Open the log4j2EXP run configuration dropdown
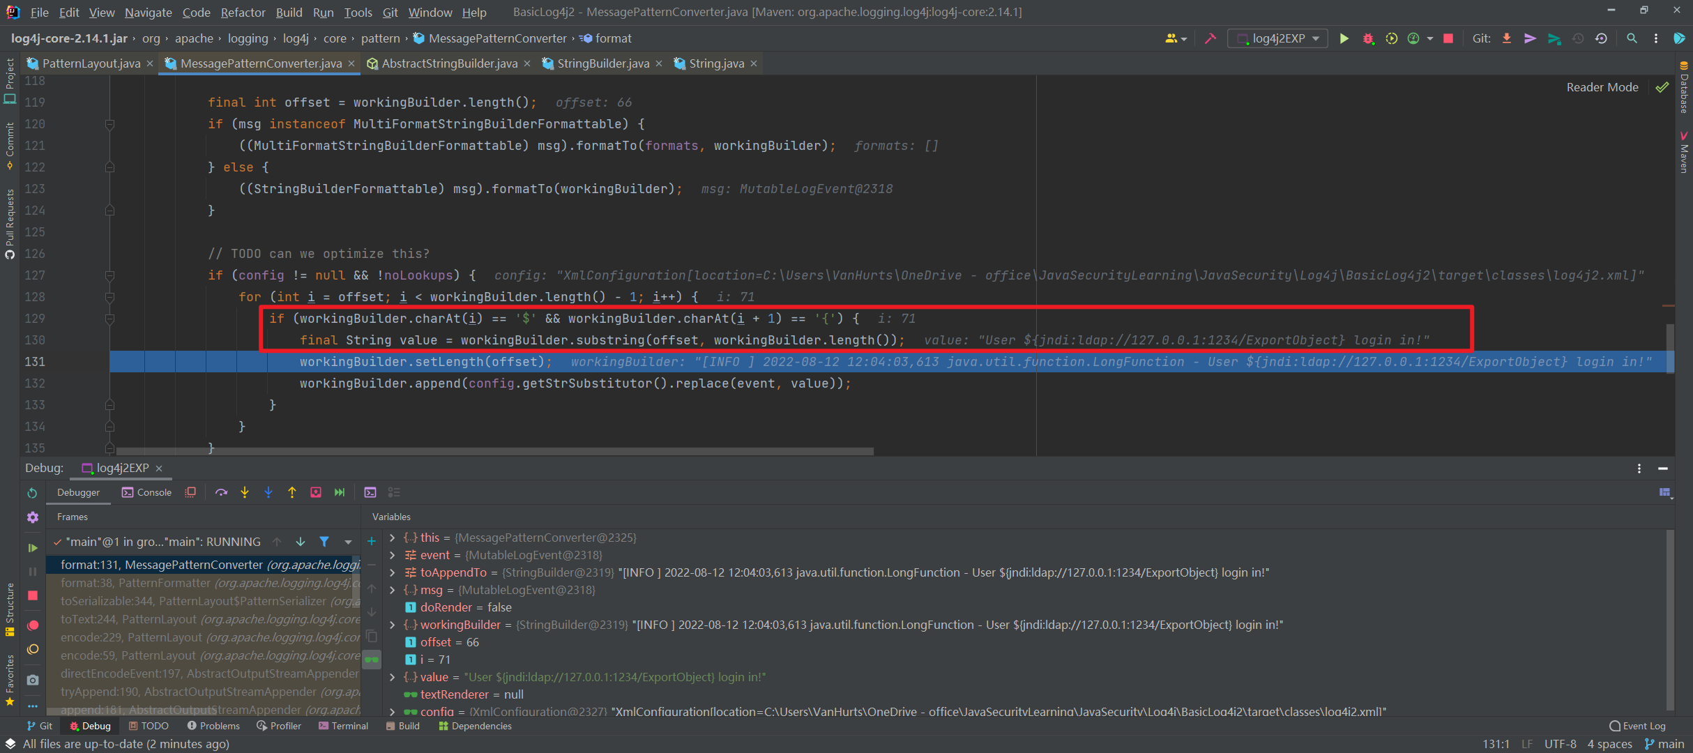The image size is (1693, 753). pos(1278,38)
